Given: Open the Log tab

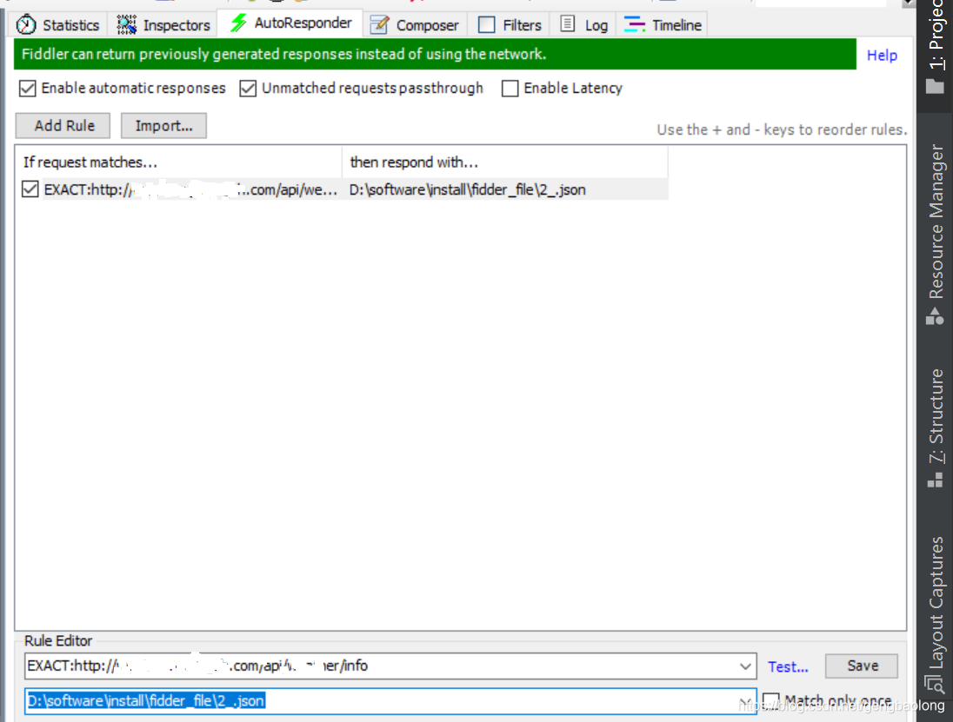Looking at the screenshot, I should 583,25.
